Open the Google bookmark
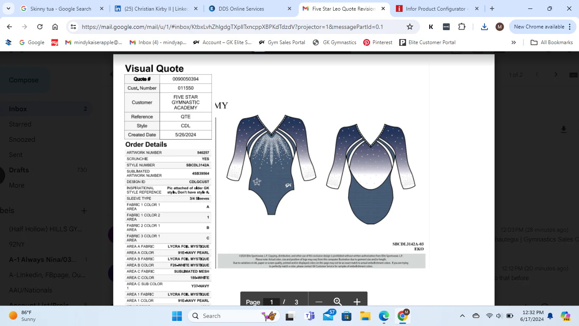579x326 pixels. point(32,42)
